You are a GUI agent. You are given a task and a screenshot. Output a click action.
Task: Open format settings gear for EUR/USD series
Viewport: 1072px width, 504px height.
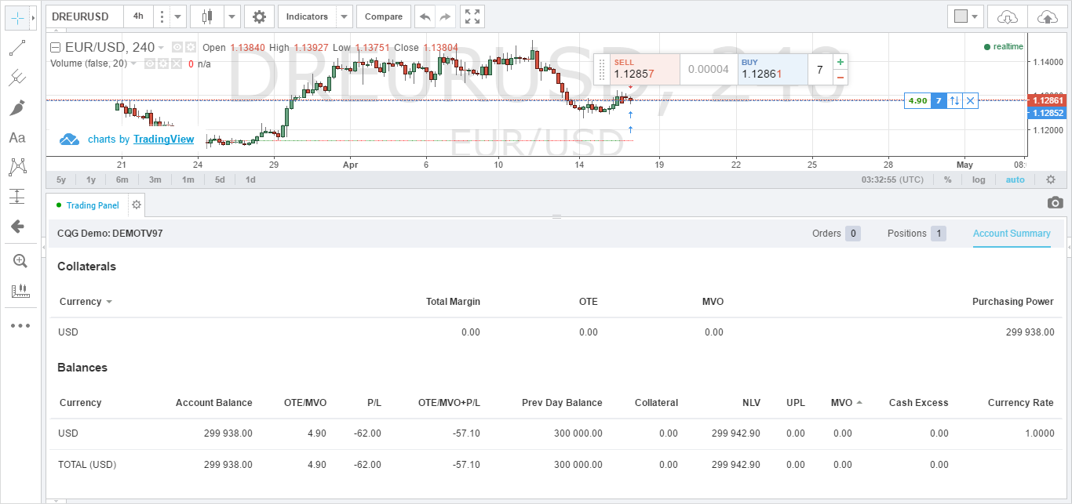pyautogui.click(x=190, y=47)
